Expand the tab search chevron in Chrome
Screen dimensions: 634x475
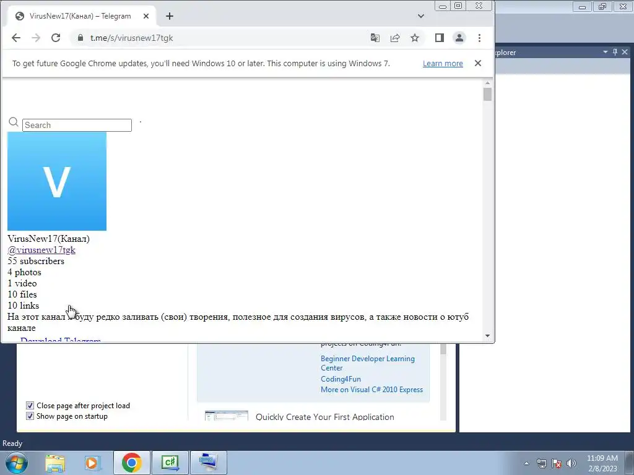coord(421,16)
